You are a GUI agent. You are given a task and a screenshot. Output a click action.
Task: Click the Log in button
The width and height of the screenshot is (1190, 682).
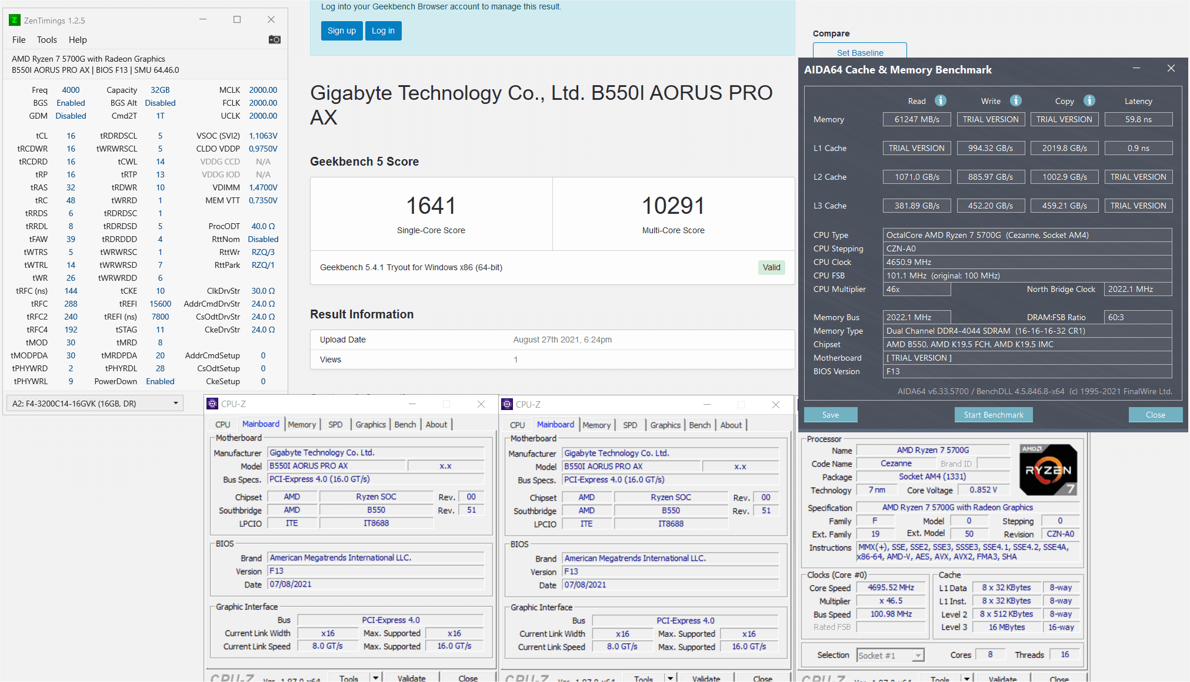coord(383,31)
